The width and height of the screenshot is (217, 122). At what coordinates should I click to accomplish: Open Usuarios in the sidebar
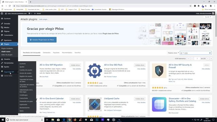[x=7, y=59]
